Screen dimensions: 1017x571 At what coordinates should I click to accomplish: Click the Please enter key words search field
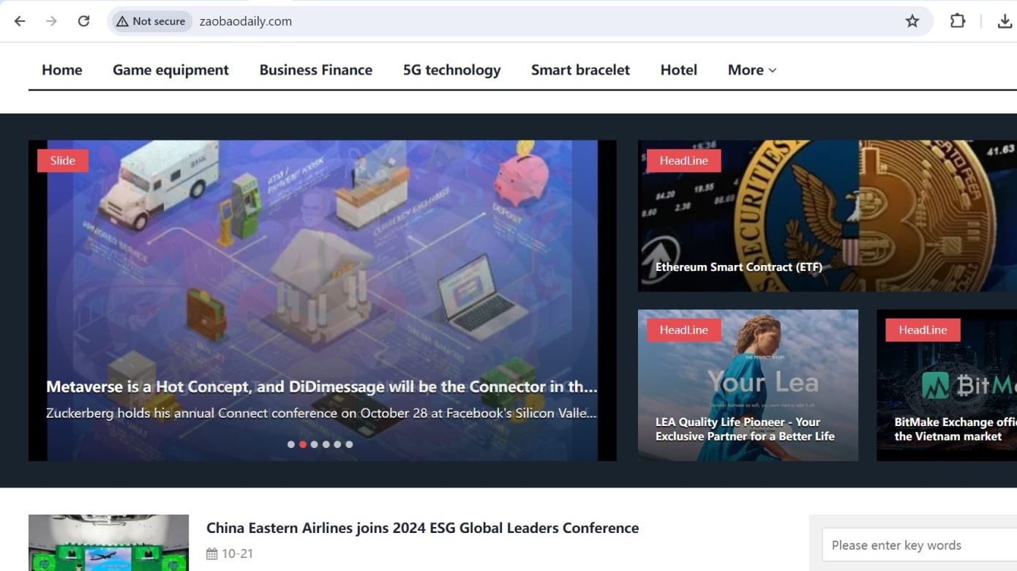coord(920,545)
